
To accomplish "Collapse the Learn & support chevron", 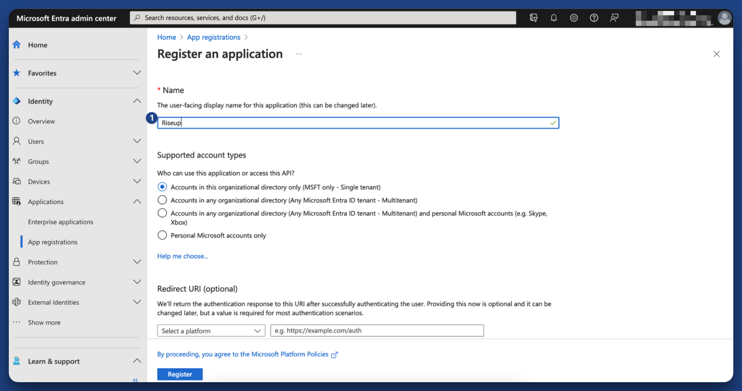I will click(137, 361).
